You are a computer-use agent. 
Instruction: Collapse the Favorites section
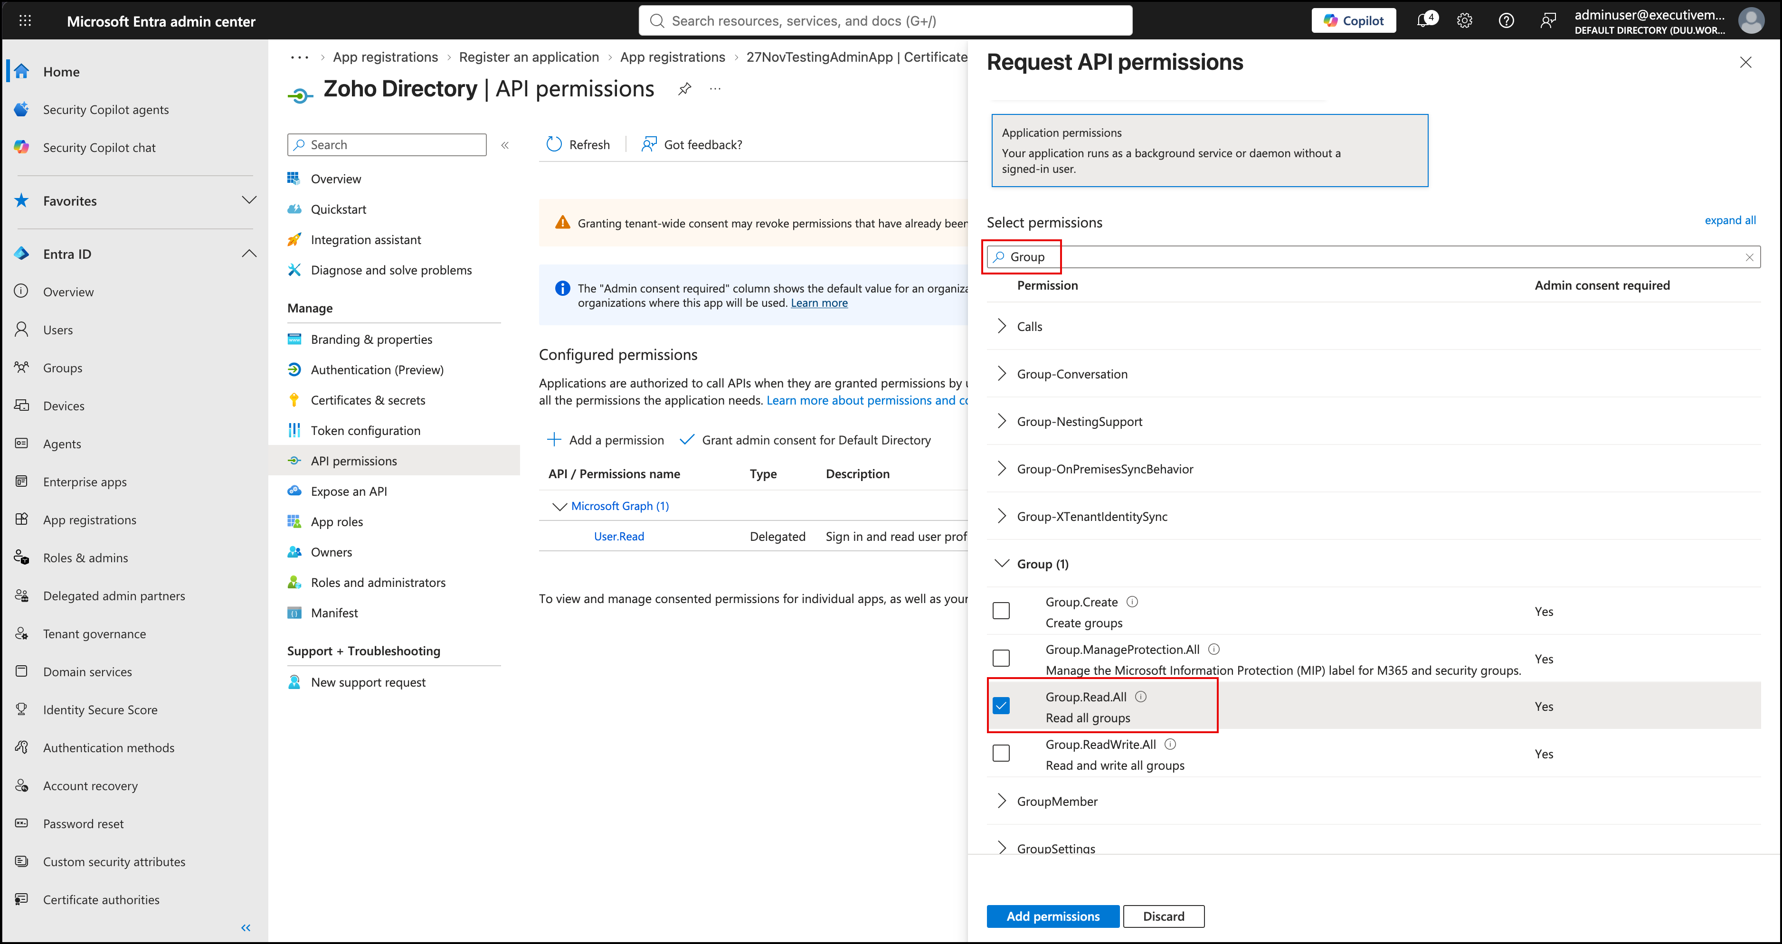pyautogui.click(x=249, y=200)
